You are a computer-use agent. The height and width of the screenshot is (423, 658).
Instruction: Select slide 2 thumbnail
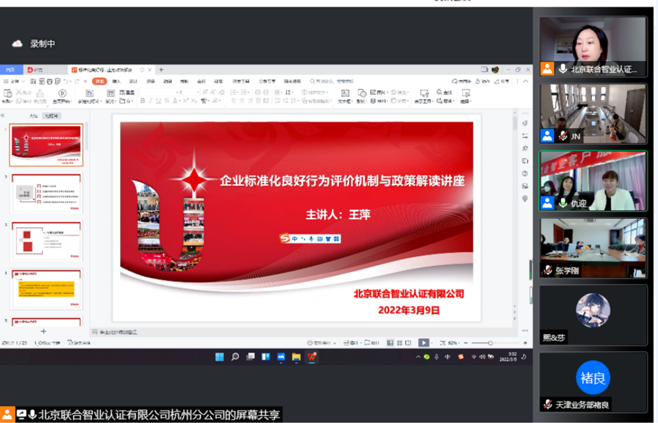tap(46, 193)
